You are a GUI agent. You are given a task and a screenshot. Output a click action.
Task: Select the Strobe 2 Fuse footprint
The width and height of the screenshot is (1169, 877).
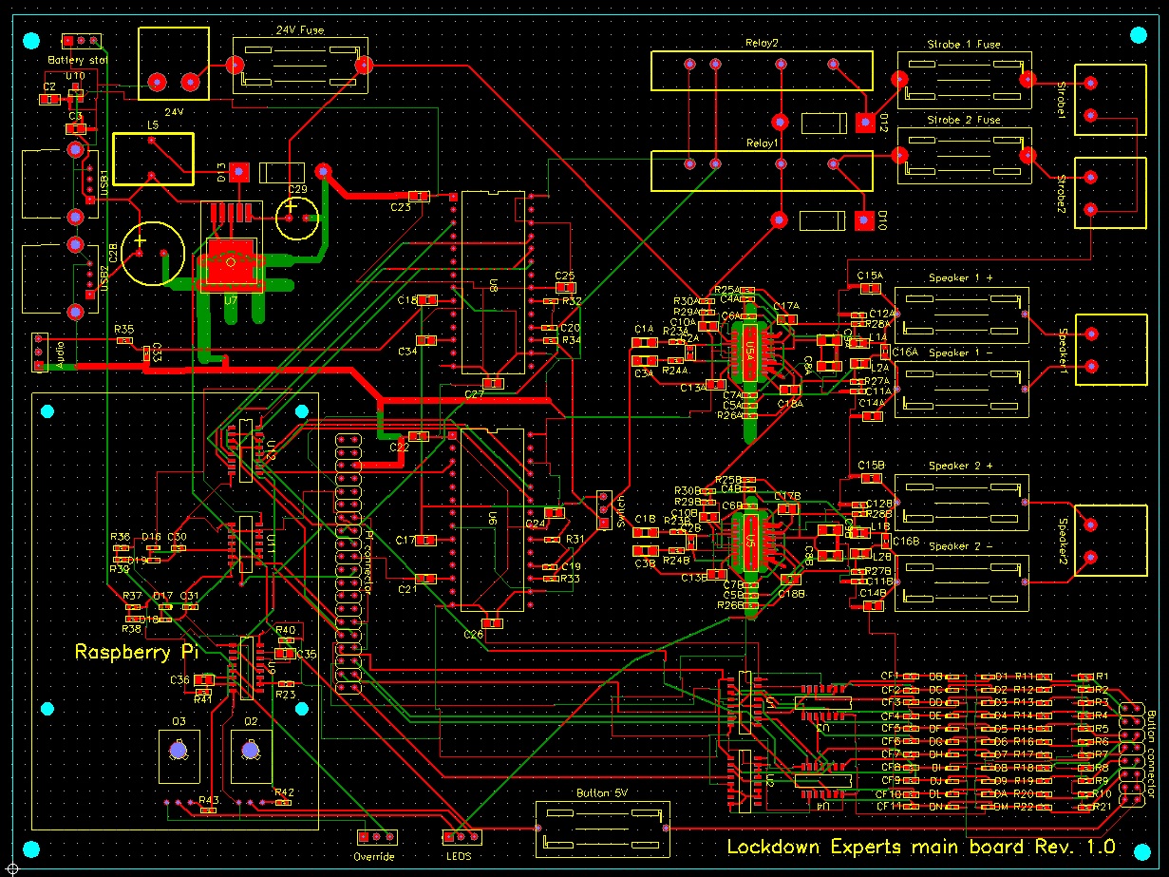[963, 156]
